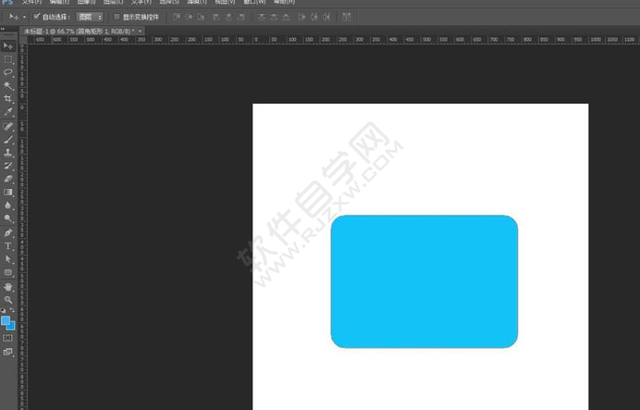Click the blue rounded rectangle on canvas
640x410 pixels.
tap(425, 281)
